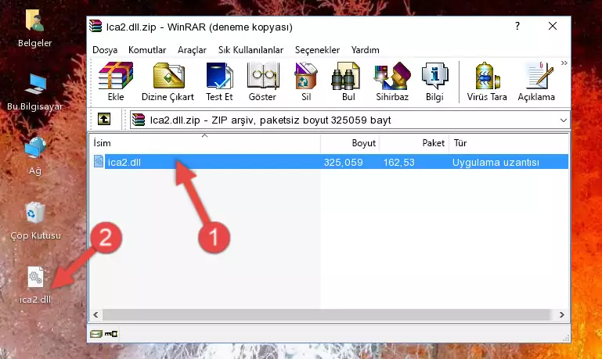Open the Seçenekler menu
This screenshot has height=359, width=602.
coord(317,50)
